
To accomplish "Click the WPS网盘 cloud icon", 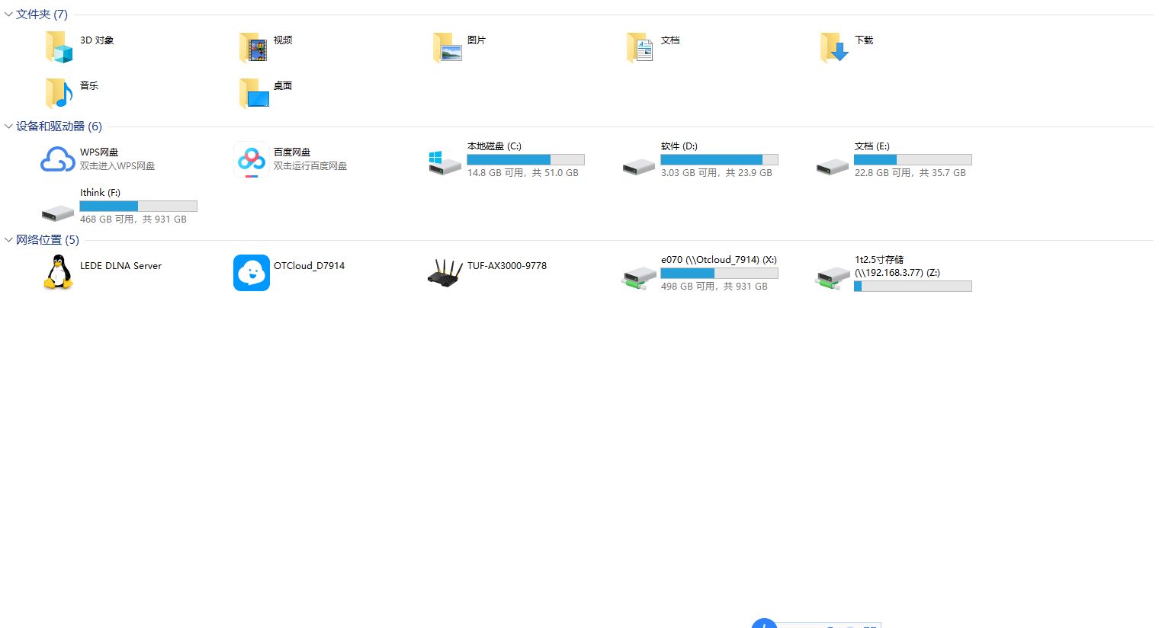I will [58, 160].
